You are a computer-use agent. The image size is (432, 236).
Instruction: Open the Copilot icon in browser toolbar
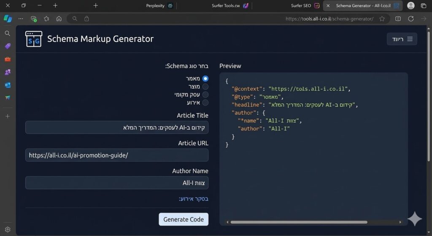[8, 19]
